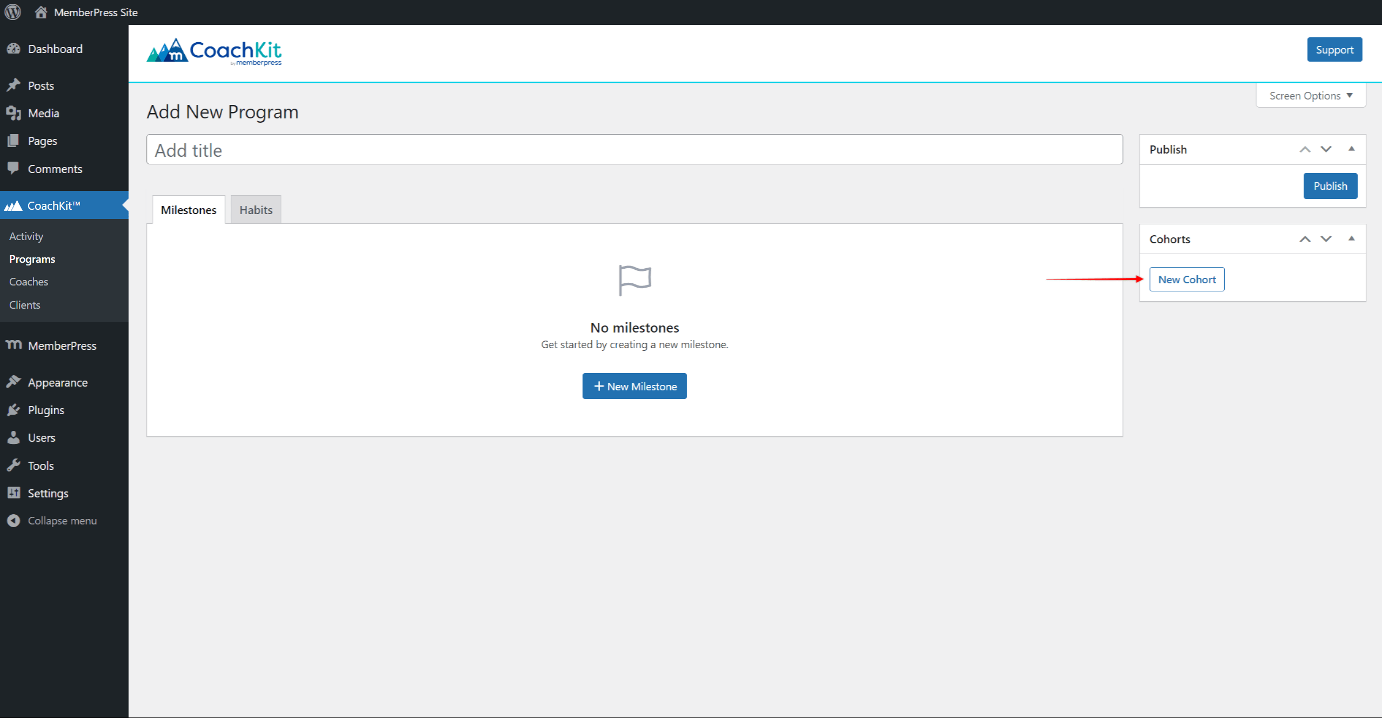Click the New Cohort button
Image resolution: width=1382 pixels, height=718 pixels.
(x=1186, y=279)
